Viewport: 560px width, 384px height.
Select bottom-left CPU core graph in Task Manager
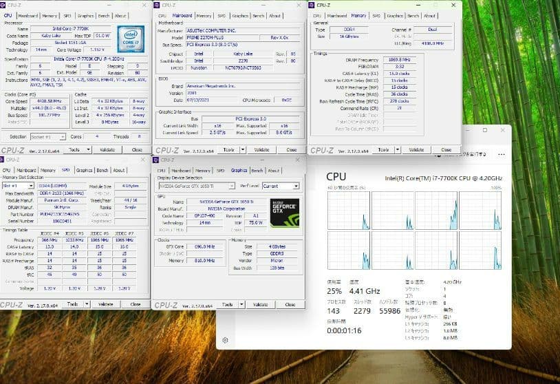349,250
